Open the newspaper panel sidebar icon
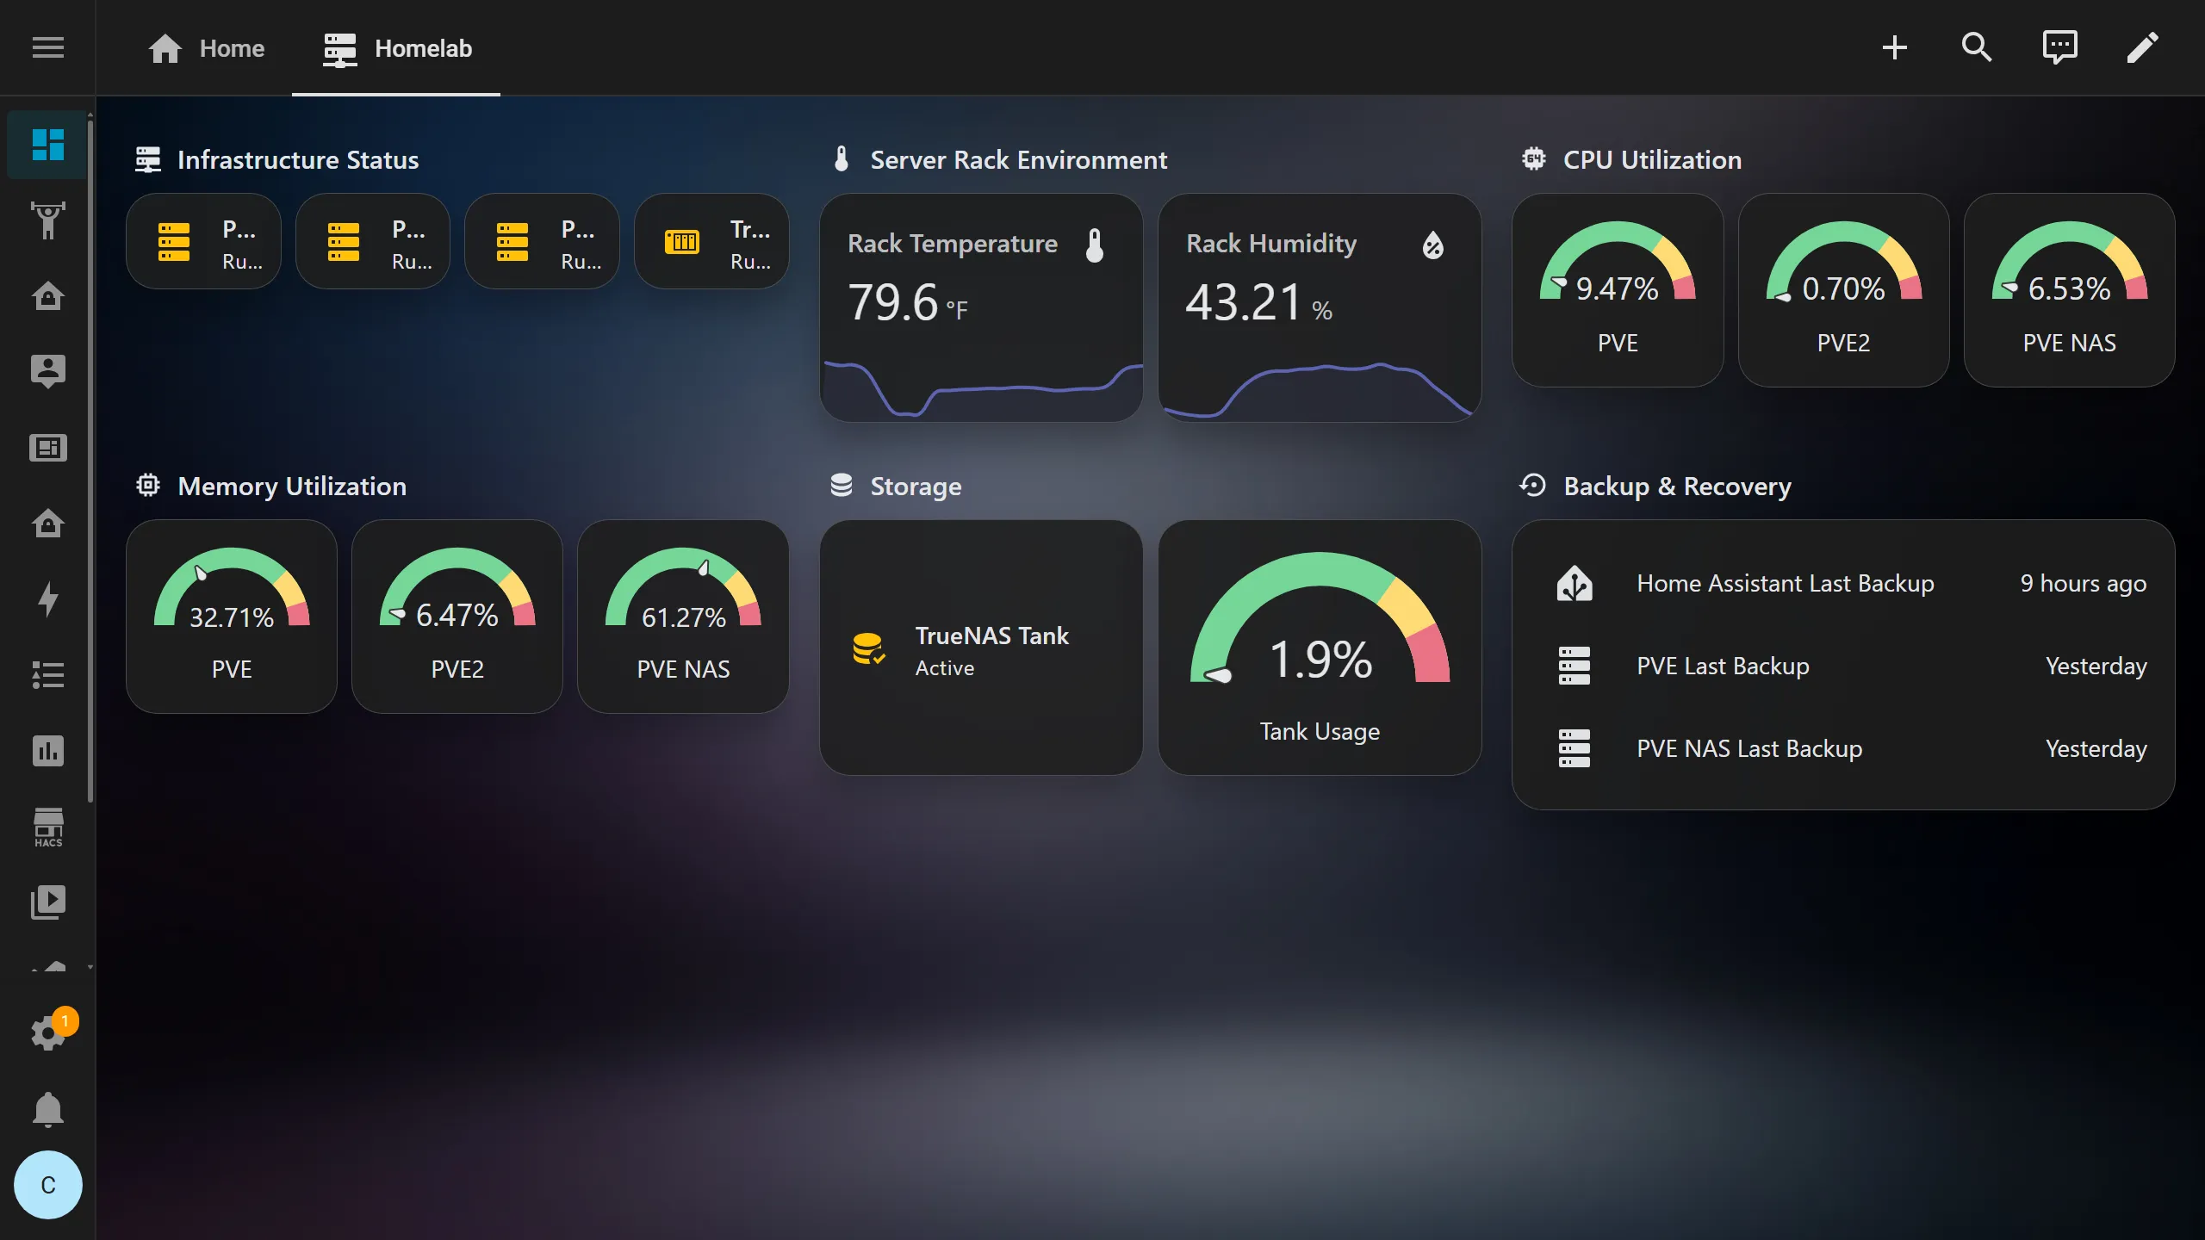Image resolution: width=2205 pixels, height=1240 pixels. click(x=47, y=448)
